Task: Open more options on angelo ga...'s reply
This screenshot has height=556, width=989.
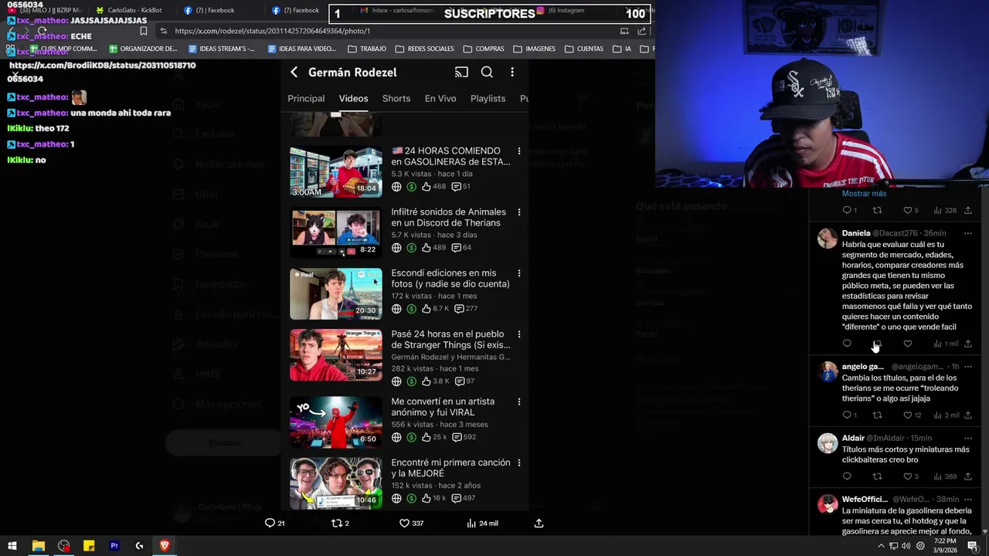Action: [967, 367]
